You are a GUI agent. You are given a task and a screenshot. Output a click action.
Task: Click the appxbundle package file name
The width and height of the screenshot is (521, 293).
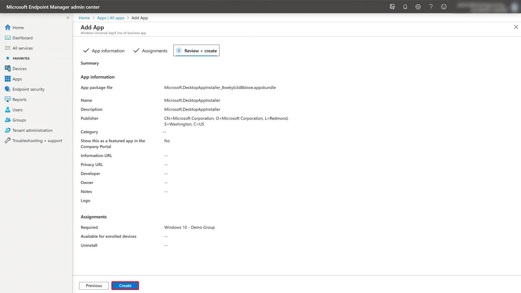(220, 88)
